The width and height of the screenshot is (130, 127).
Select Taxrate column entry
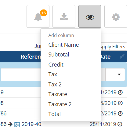tap(58, 94)
